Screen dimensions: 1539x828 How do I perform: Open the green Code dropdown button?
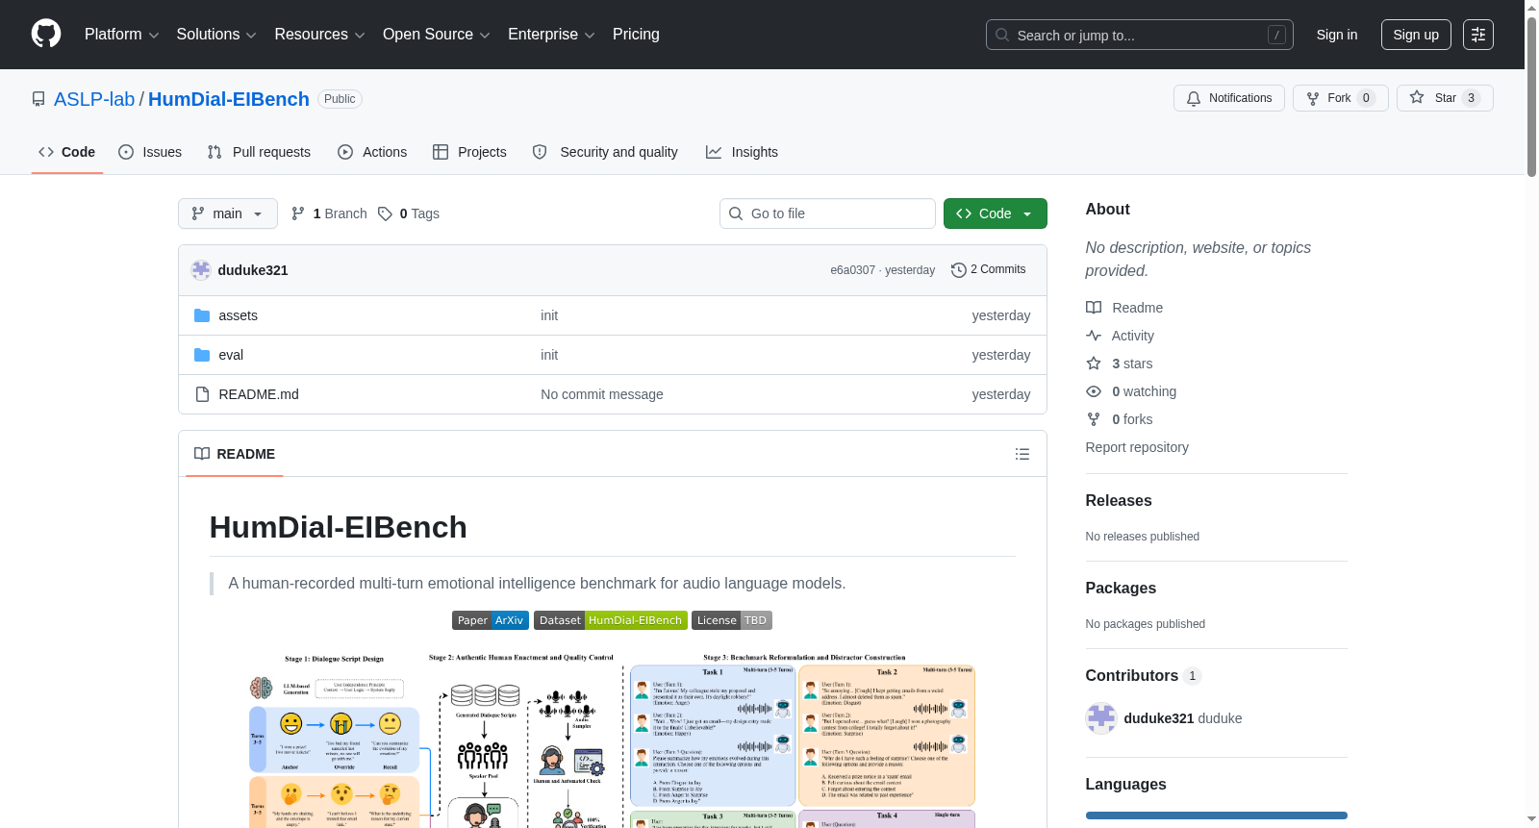click(996, 213)
